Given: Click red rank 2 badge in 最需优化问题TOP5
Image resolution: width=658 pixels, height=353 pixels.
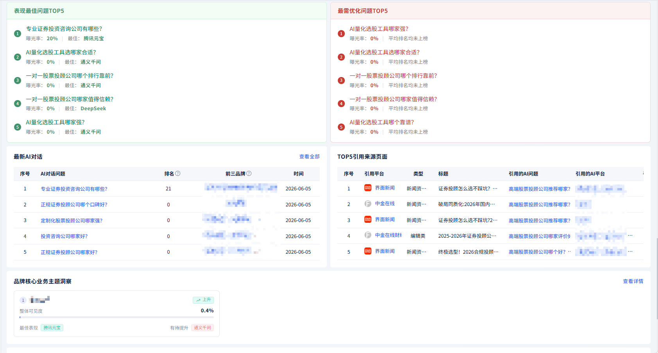Looking at the screenshot, I should point(341,57).
